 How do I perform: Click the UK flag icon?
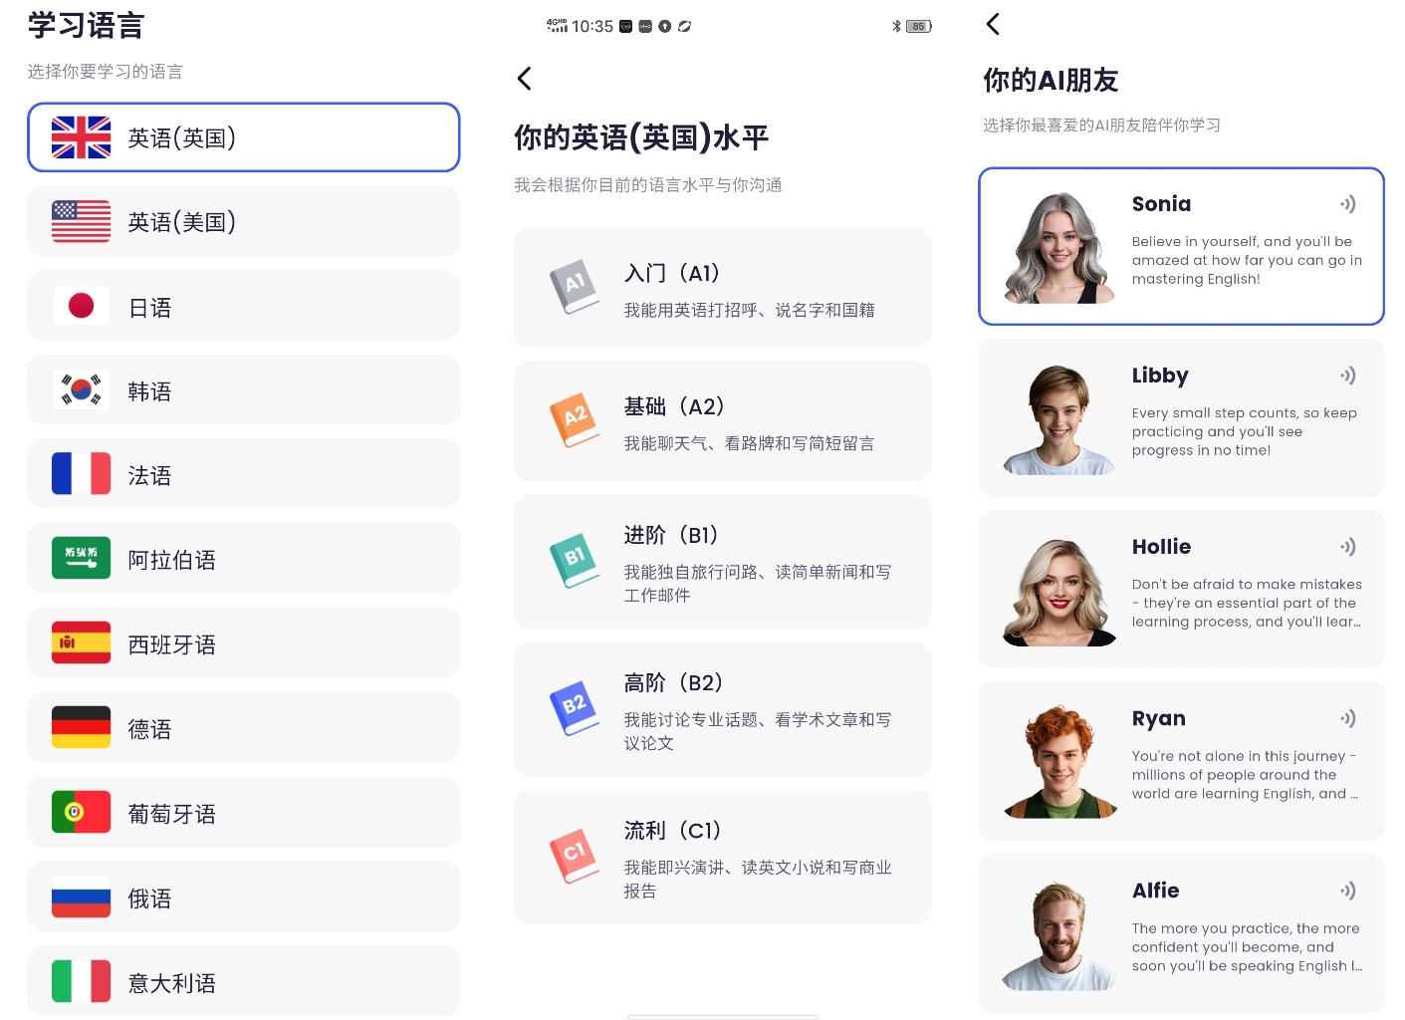coord(81,137)
